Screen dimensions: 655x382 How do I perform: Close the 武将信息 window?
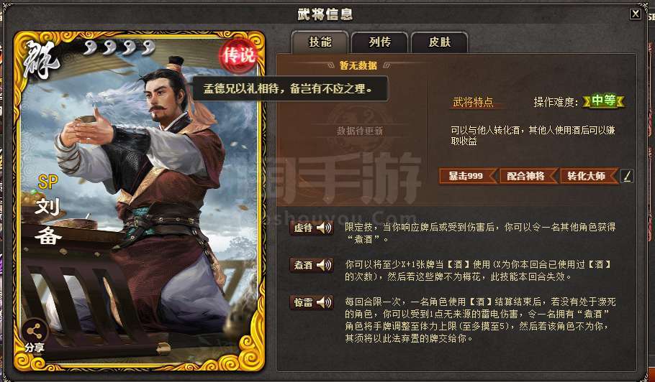click(x=636, y=14)
